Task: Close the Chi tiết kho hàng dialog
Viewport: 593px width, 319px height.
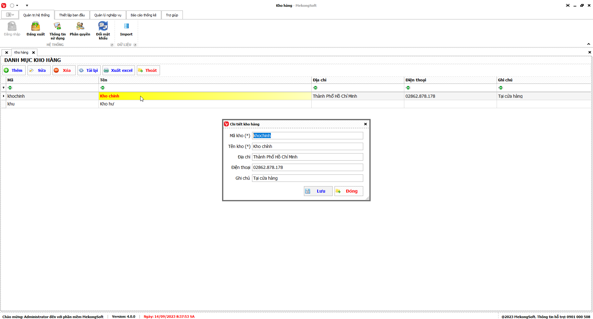Action: [x=365, y=124]
